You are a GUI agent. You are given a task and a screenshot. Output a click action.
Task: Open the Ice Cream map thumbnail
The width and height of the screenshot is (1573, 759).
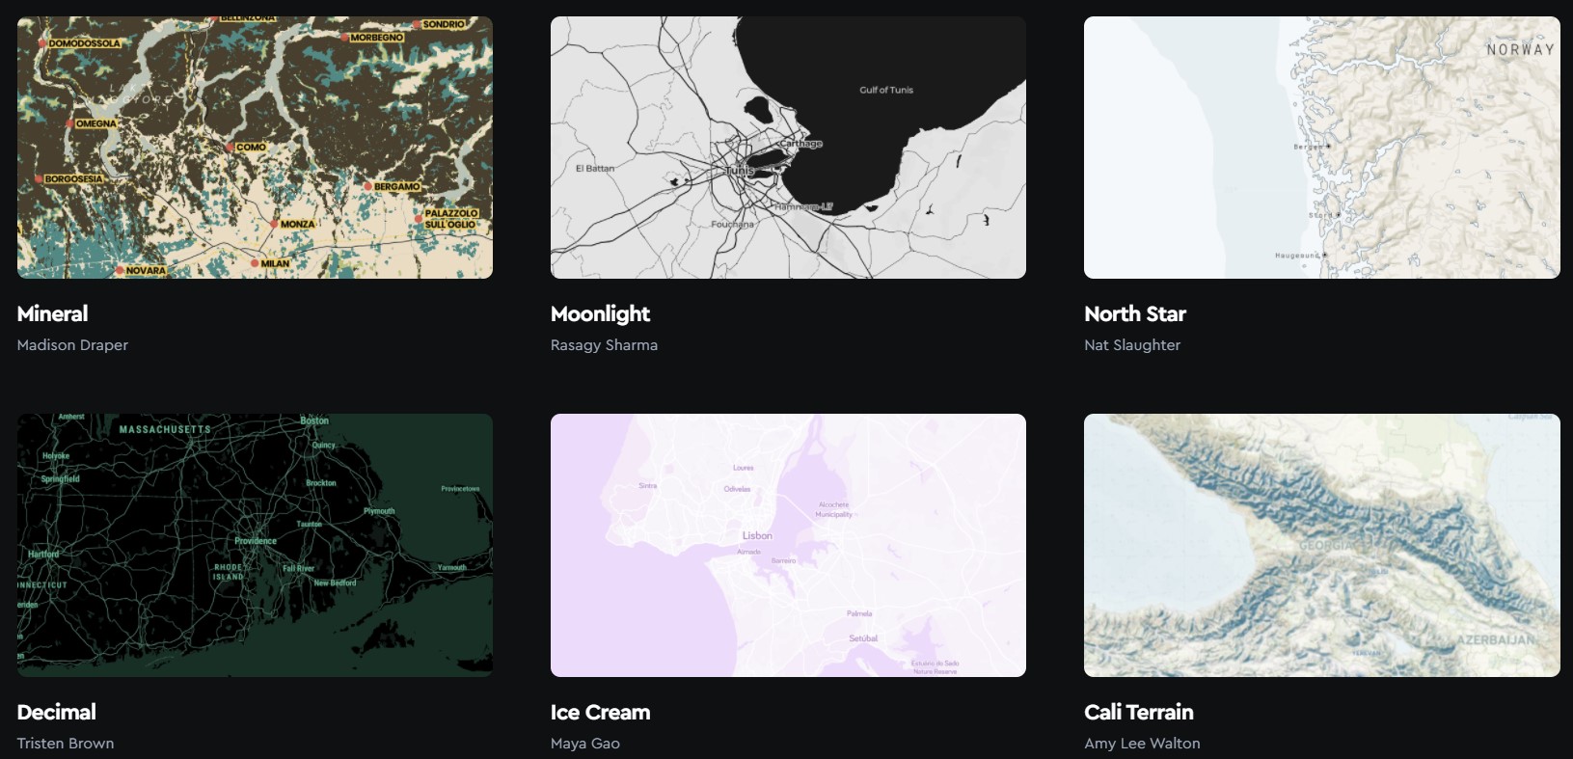click(788, 545)
